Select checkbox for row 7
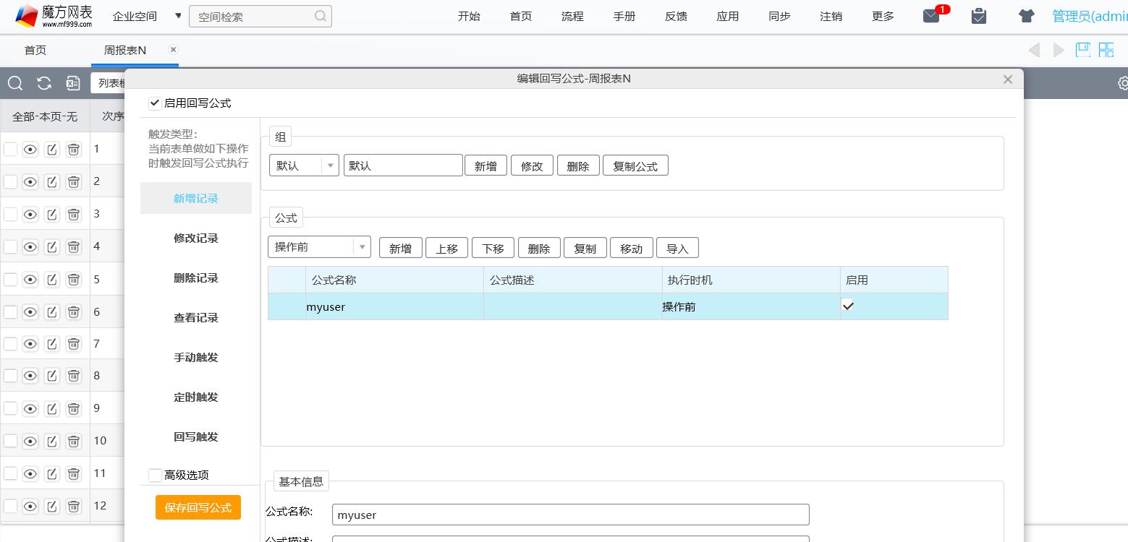This screenshot has width=1128, height=542. coord(10,344)
